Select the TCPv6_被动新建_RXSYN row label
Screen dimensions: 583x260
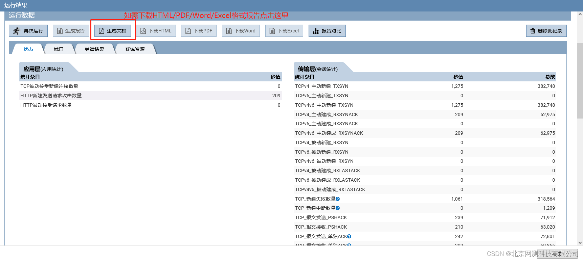tap(321, 152)
